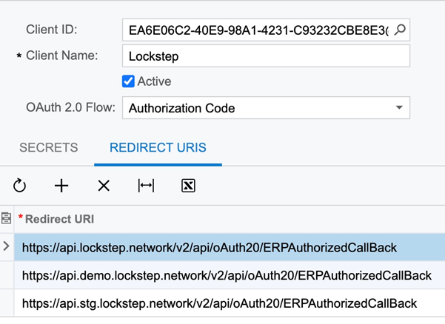445x324 pixels.
Task: Click the arrow indicator on first row
Action: tap(7, 246)
